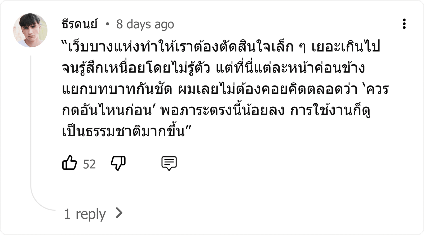The image size is (424, 235).
Task: Click the closing phrase "เป็นธรรมชาติมากขึ้น"
Action: (123, 131)
